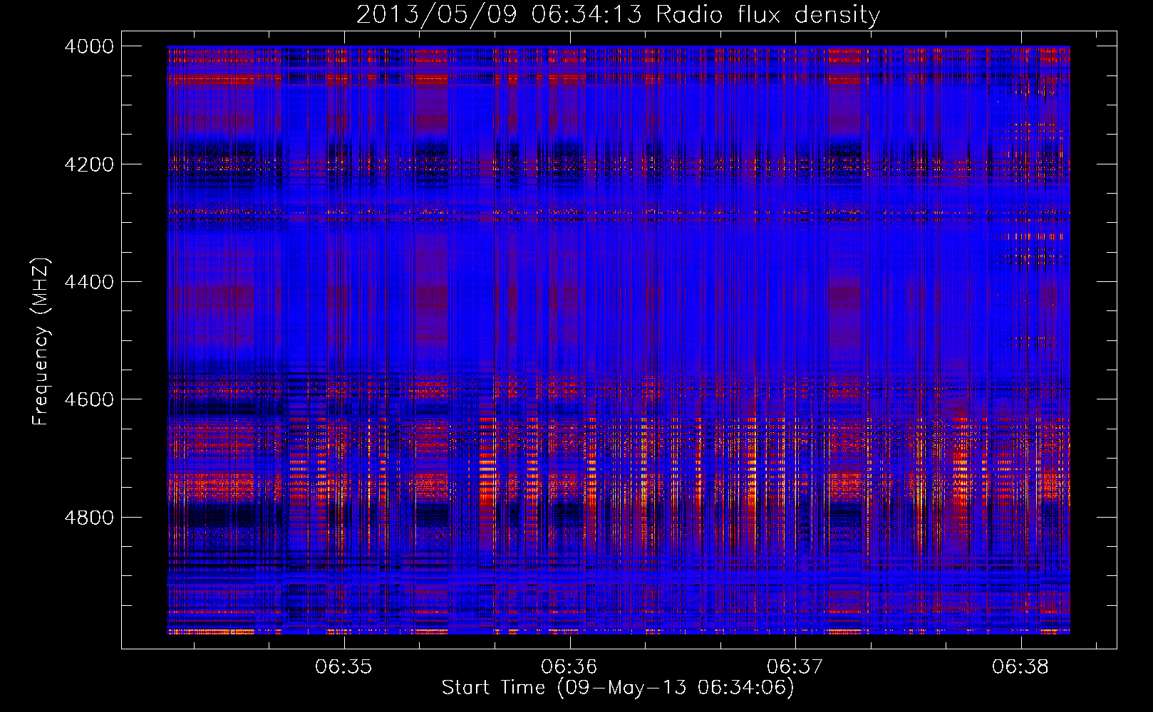This screenshot has width=1153, height=712.
Task: Click the 4400 frequency axis label
Action: 89,282
